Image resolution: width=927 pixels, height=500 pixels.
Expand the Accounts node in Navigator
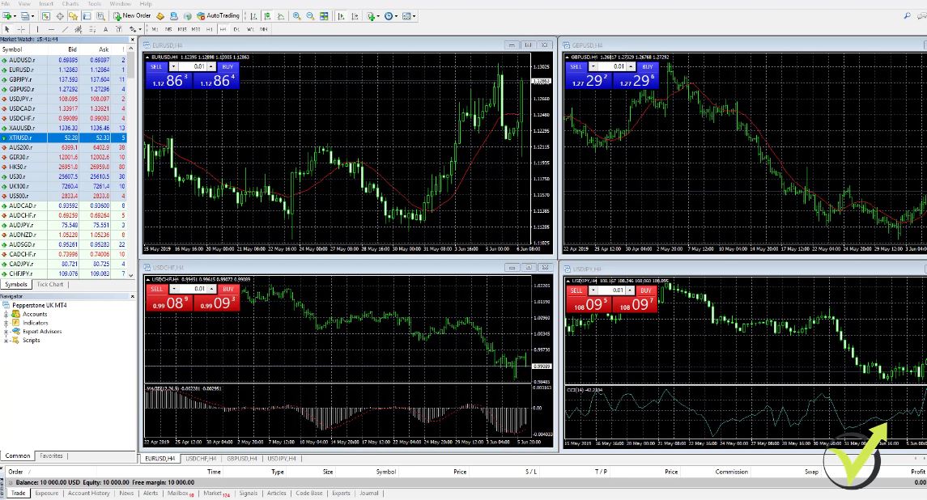[x=6, y=314]
